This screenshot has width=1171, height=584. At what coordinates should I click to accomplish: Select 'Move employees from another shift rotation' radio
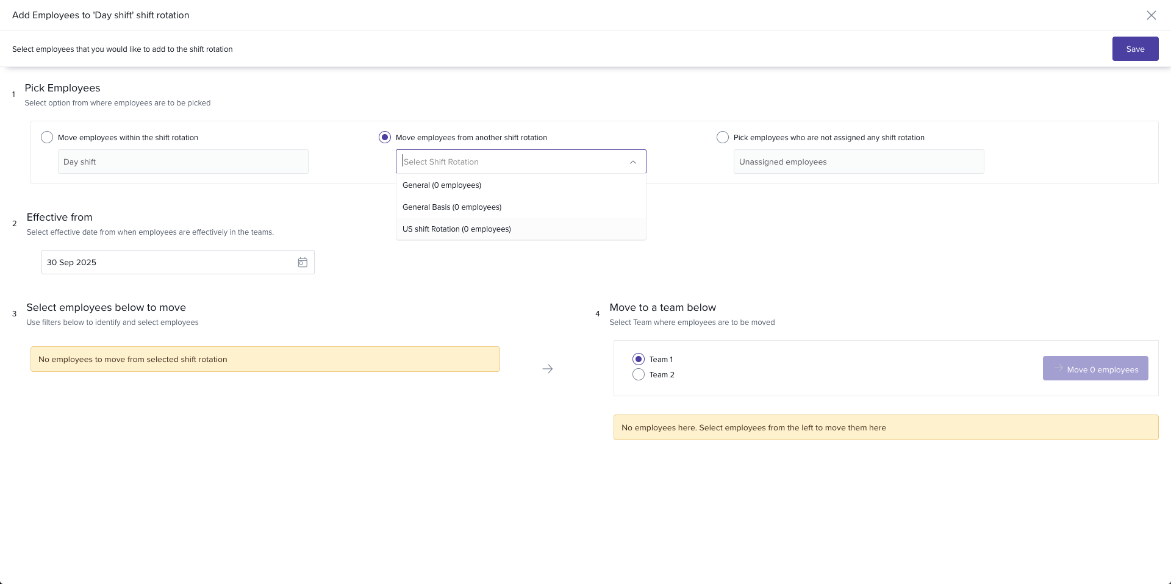pos(385,137)
